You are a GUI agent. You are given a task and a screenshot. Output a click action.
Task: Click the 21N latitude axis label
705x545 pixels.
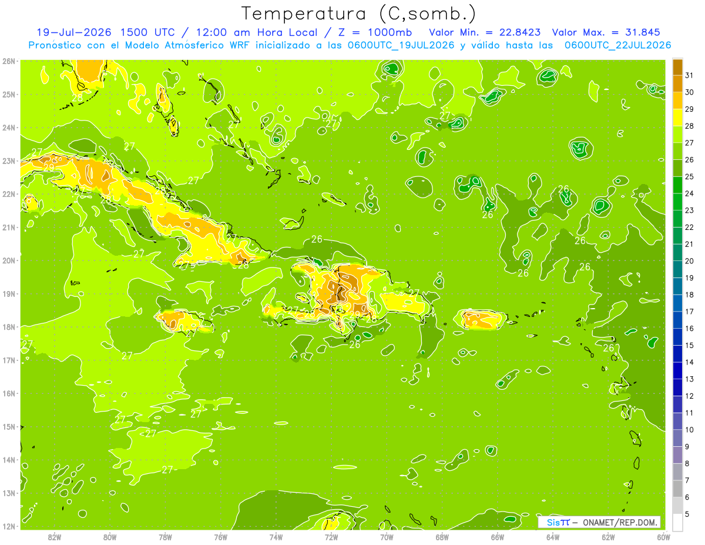click(x=9, y=227)
